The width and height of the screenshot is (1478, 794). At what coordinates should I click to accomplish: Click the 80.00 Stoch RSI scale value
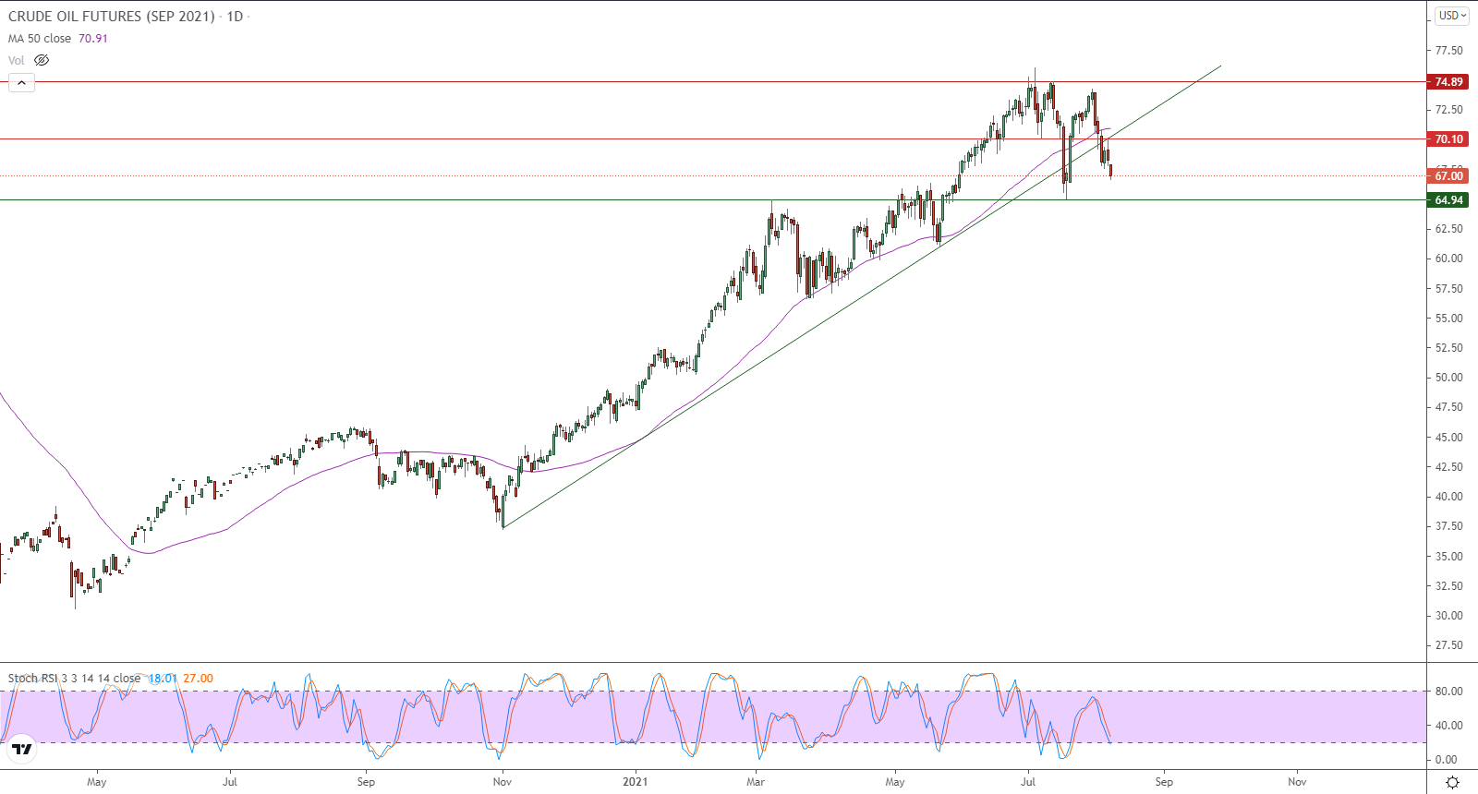[x=1448, y=692]
